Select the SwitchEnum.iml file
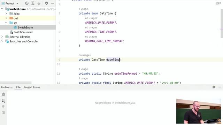The image size is (223, 125). click(23, 32)
